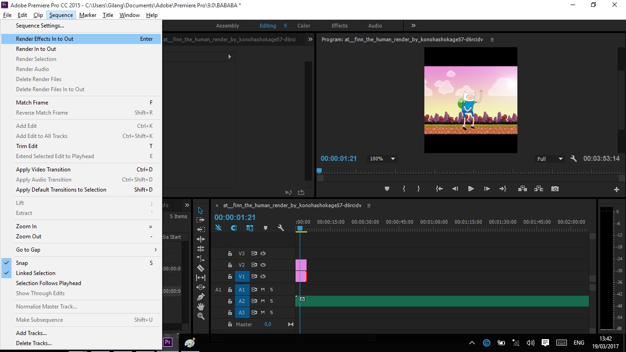
Task: Open the zoom level 100% dropdown
Action: (382, 159)
